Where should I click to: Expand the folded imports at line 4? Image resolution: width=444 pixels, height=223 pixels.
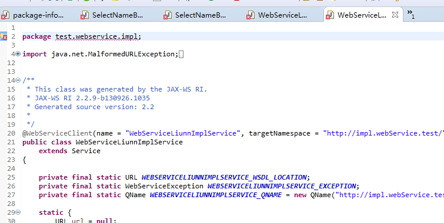(x=18, y=54)
